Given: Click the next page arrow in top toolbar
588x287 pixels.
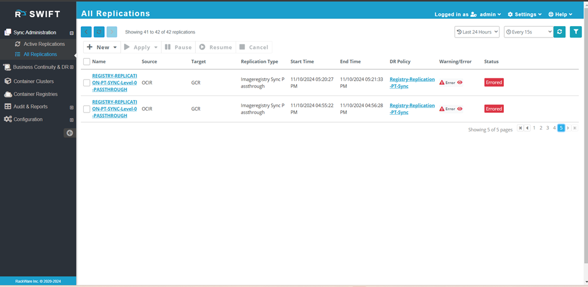Looking at the screenshot, I should [x=112, y=32].
